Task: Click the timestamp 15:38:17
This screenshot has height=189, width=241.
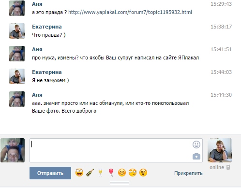Action: tap(221, 27)
